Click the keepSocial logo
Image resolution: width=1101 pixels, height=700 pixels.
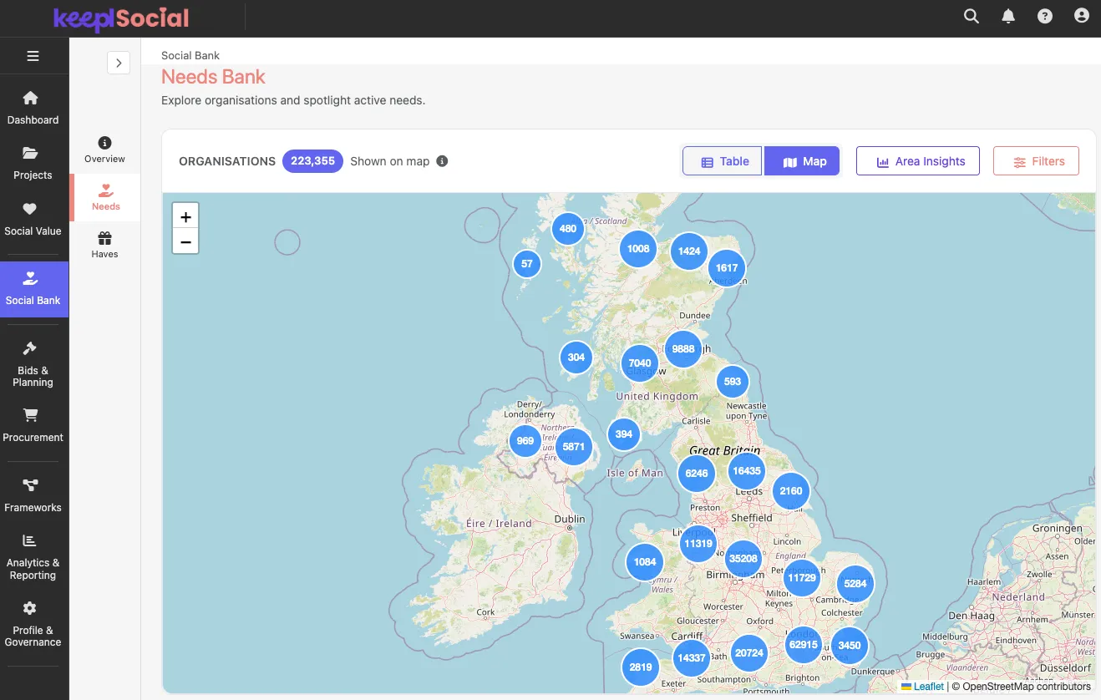(121, 18)
